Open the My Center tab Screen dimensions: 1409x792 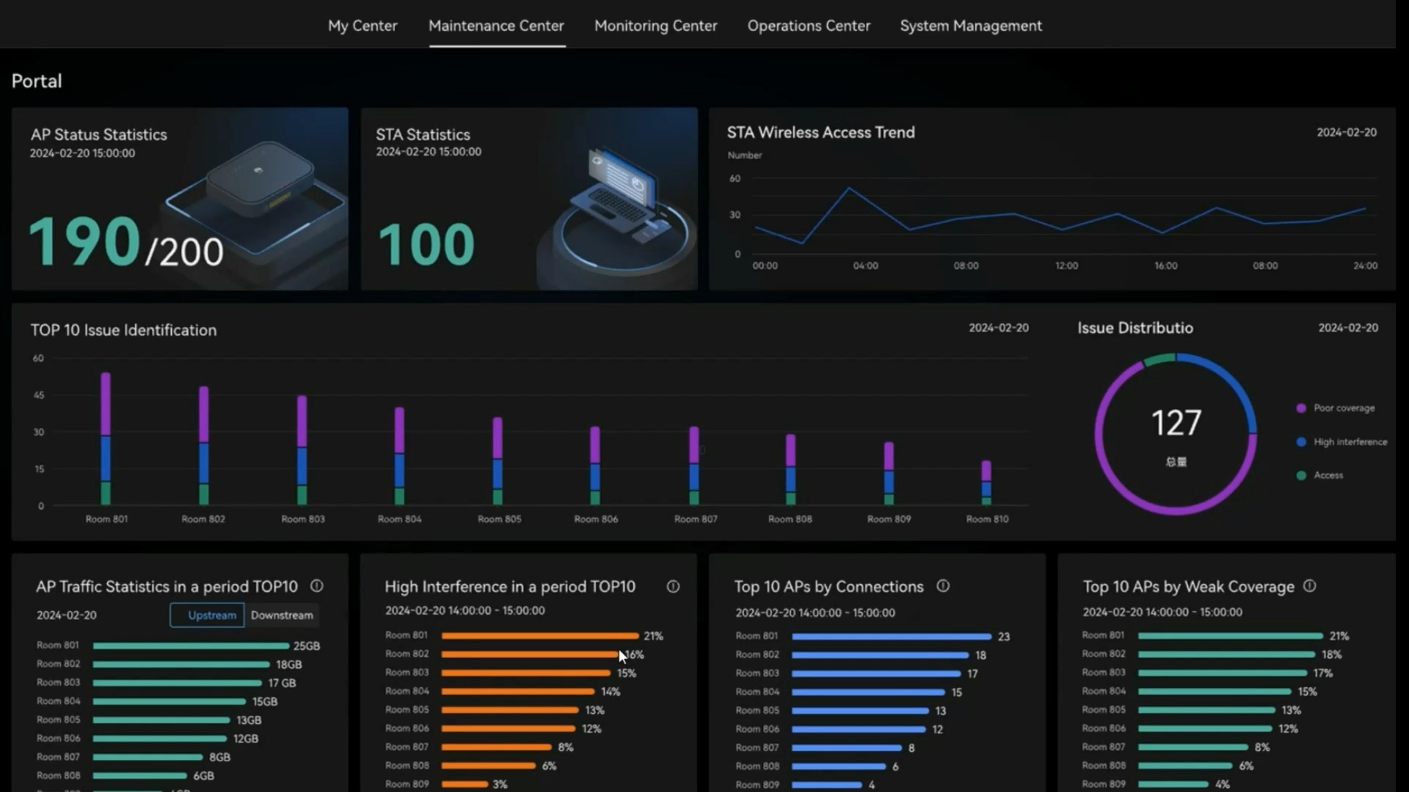point(363,26)
